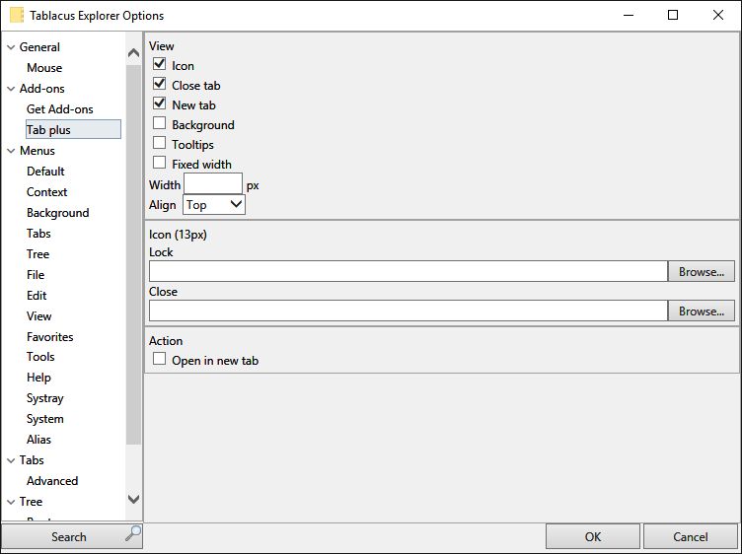This screenshot has width=742, height=554.
Task: Select Edit under Menus
Action: 37,296
